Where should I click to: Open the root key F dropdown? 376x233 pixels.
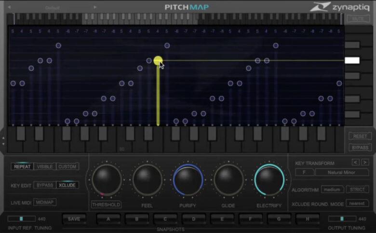click(305, 172)
